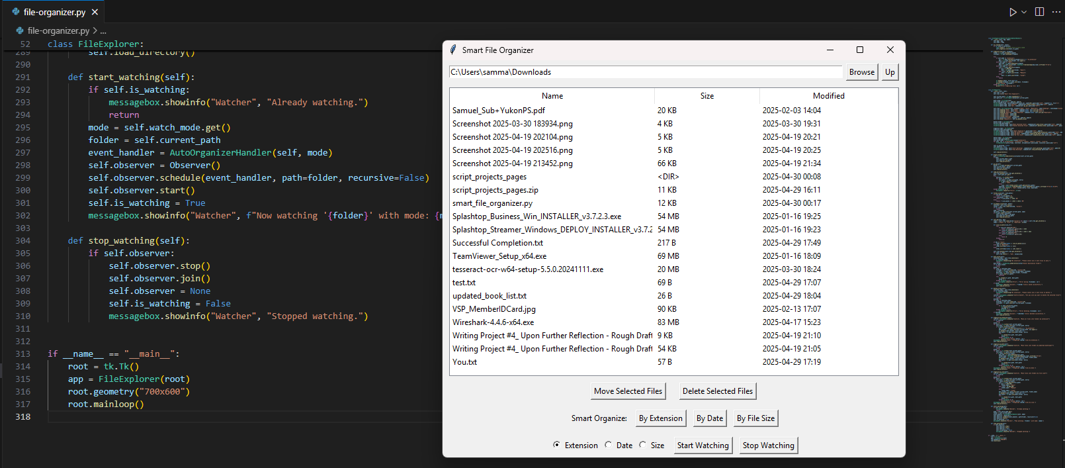
Task: Click the code minimap in the editor
Action: tap(1023, 238)
